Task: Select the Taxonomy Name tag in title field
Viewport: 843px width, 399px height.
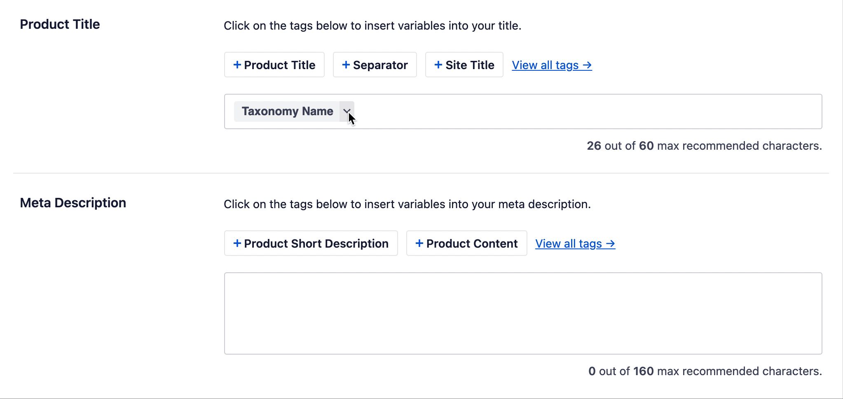Action: coord(287,111)
